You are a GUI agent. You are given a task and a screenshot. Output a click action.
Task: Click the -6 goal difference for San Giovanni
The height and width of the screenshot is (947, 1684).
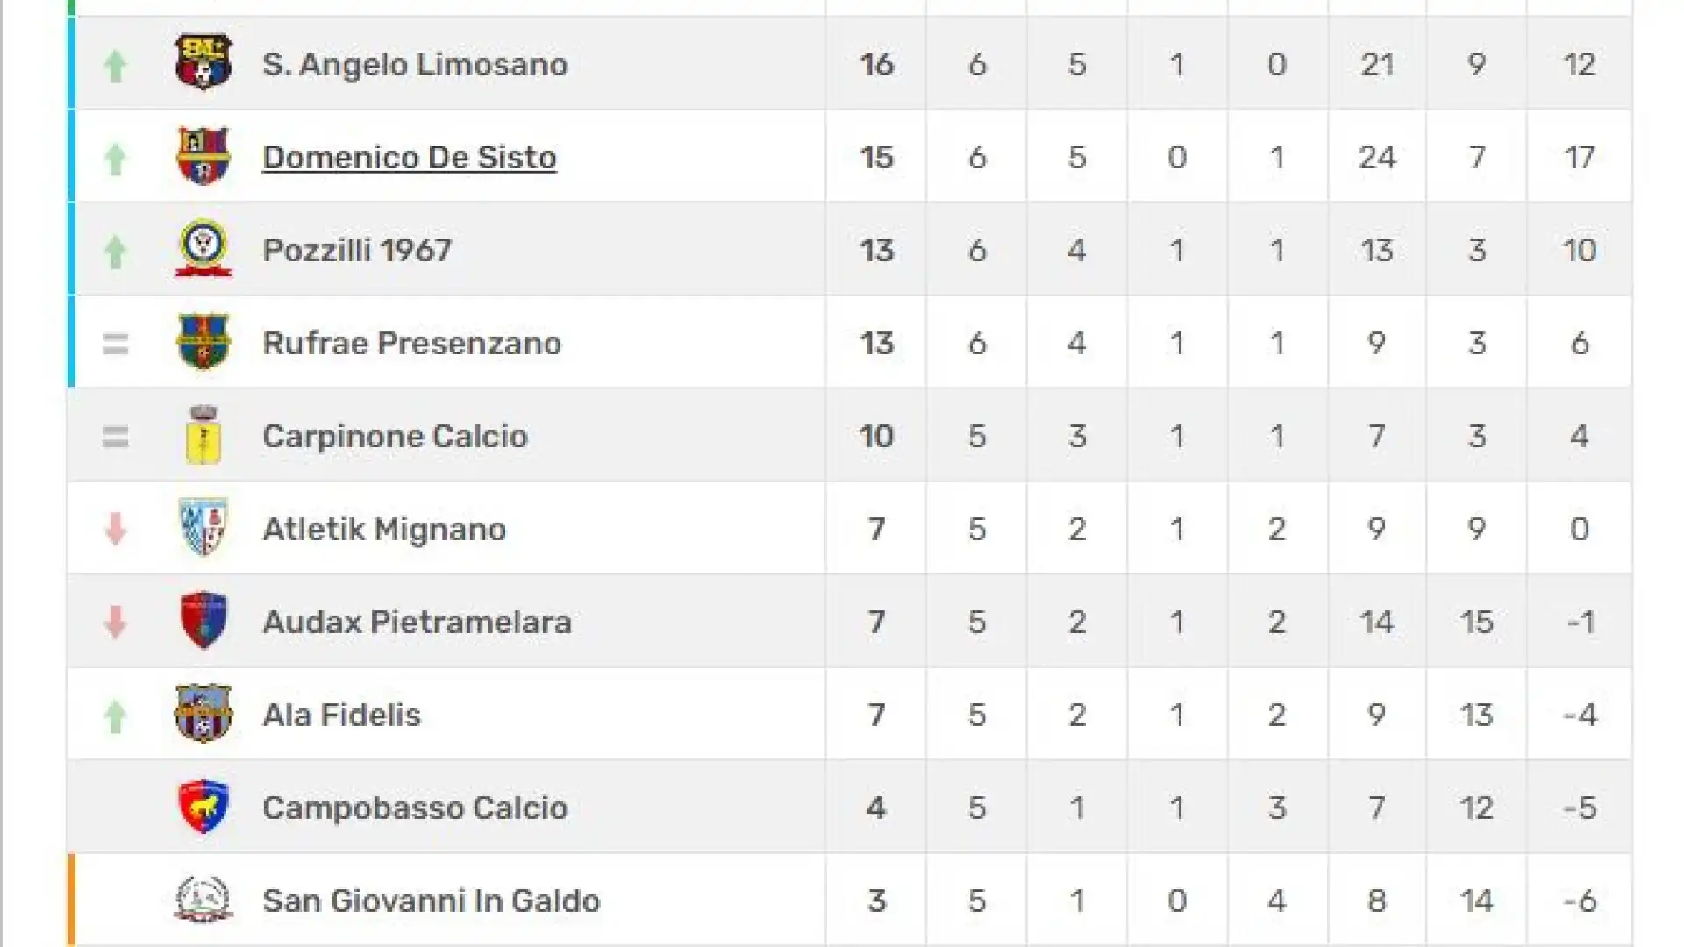pos(1580,901)
